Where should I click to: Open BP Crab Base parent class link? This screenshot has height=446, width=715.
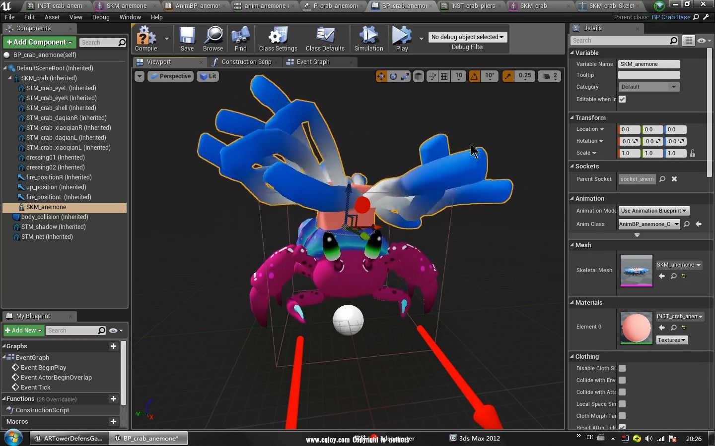click(671, 17)
